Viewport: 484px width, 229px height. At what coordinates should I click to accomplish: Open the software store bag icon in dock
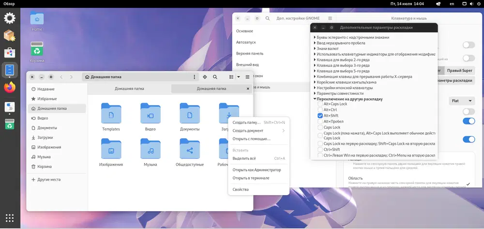pyautogui.click(x=10, y=52)
